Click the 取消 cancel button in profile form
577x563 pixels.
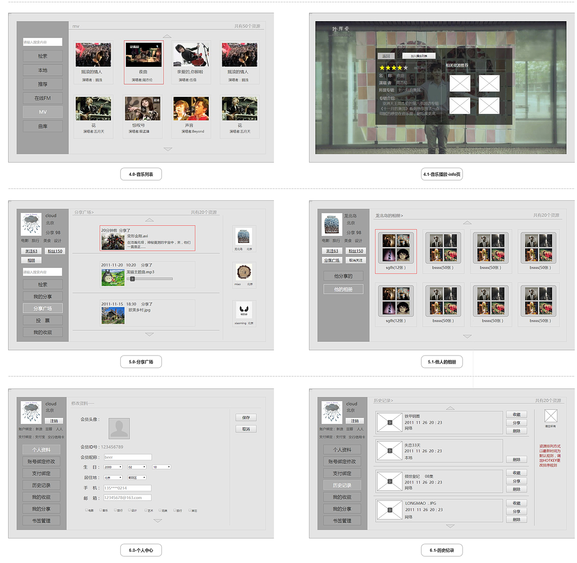(246, 429)
